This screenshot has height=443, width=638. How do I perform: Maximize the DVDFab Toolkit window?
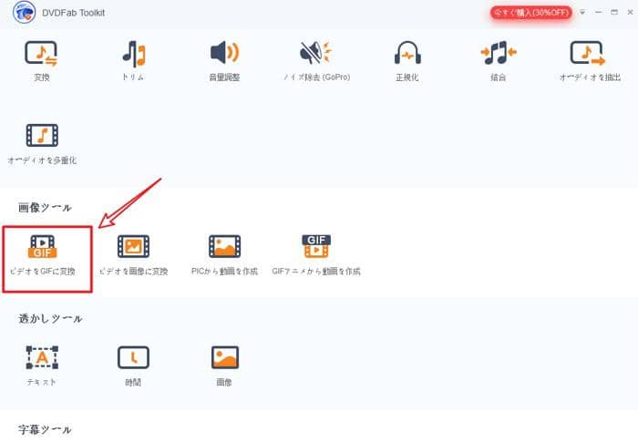pyautogui.click(x=612, y=13)
